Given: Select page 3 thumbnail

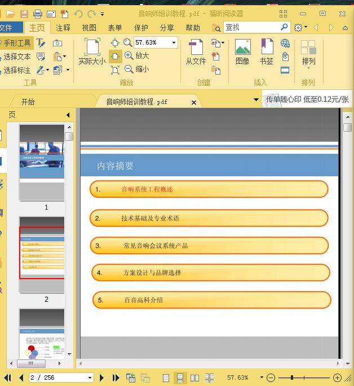Looking at the screenshot, I should click(42, 333).
